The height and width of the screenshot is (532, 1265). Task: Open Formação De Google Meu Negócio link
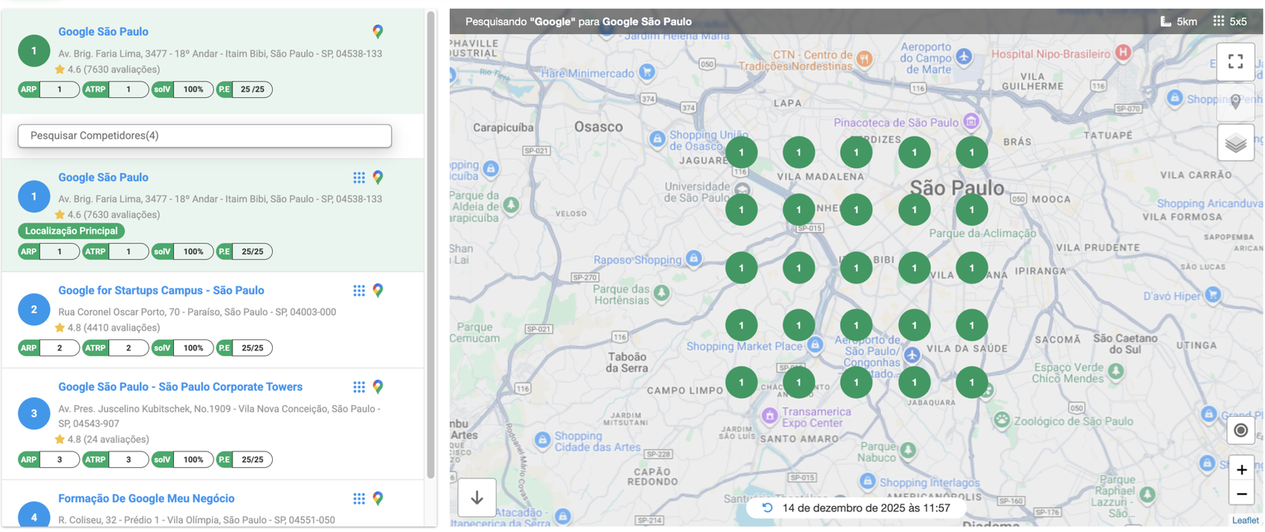pos(146,499)
